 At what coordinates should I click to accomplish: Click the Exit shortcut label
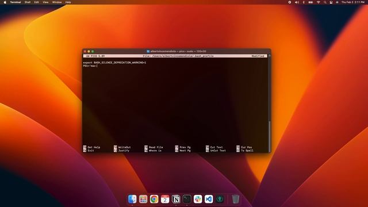(x=91, y=151)
